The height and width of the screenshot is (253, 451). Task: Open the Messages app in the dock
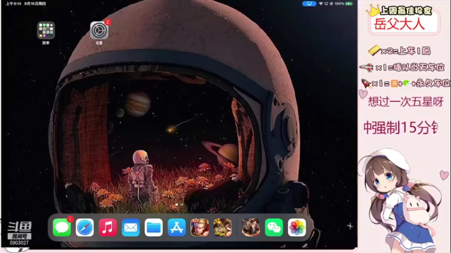61,228
